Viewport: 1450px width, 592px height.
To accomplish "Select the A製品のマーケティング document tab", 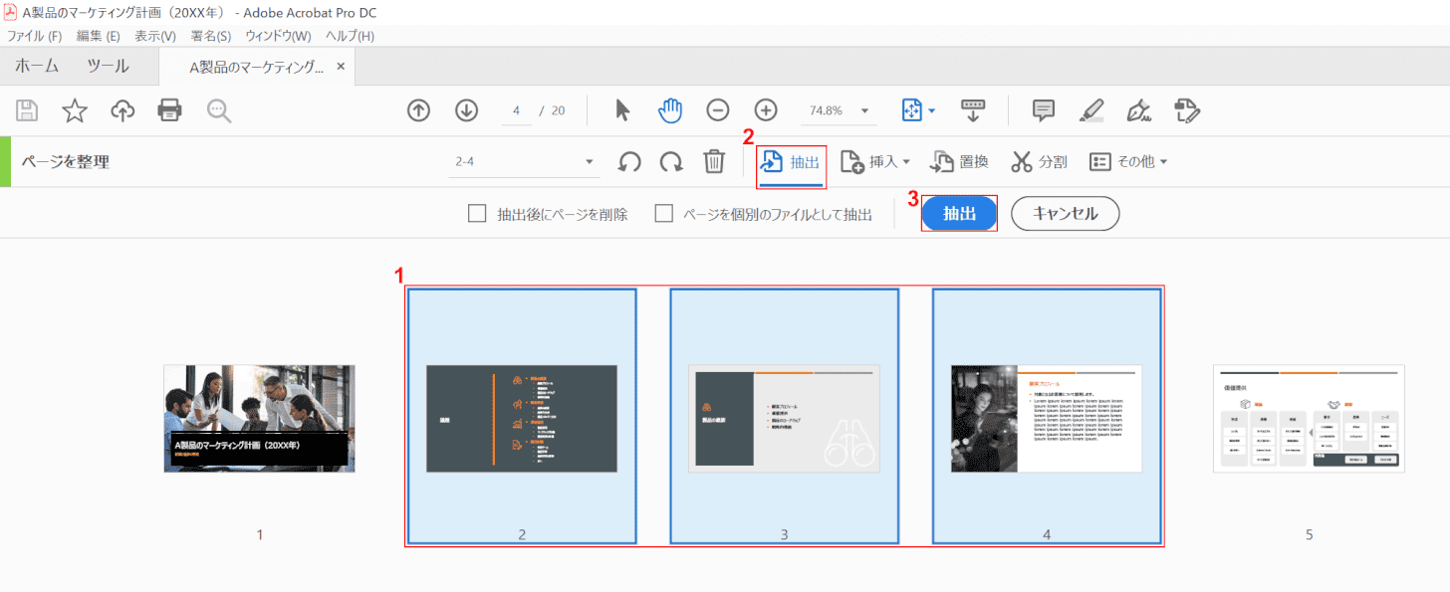I will click(257, 67).
